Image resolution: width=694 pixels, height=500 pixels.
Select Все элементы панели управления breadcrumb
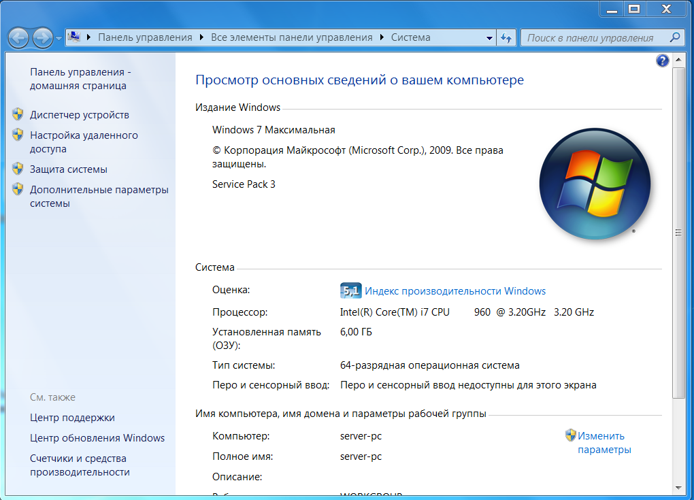(x=292, y=37)
